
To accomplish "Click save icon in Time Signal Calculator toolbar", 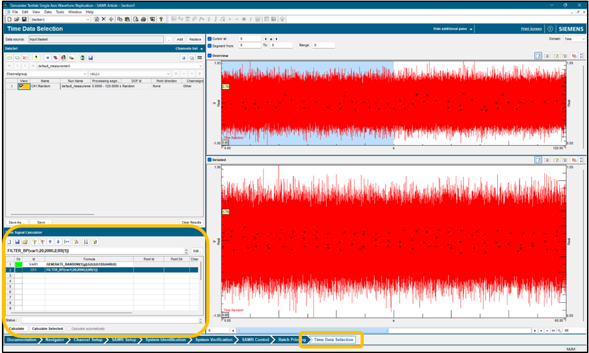I will (x=17, y=242).
